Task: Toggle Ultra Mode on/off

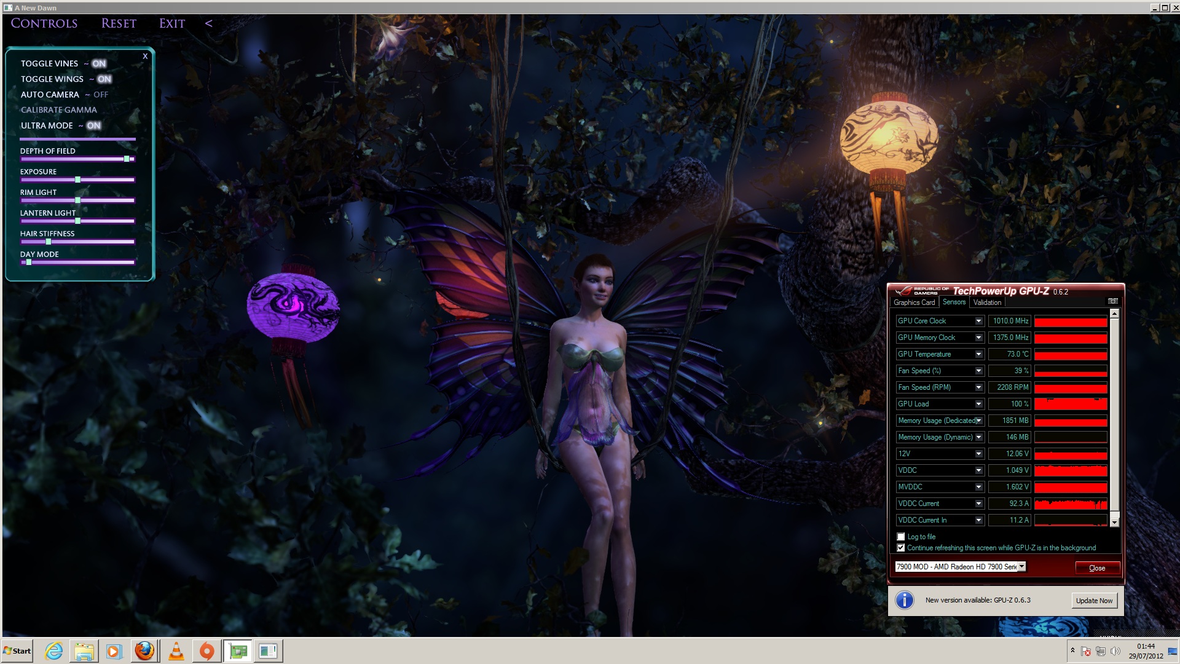Action: coord(93,125)
